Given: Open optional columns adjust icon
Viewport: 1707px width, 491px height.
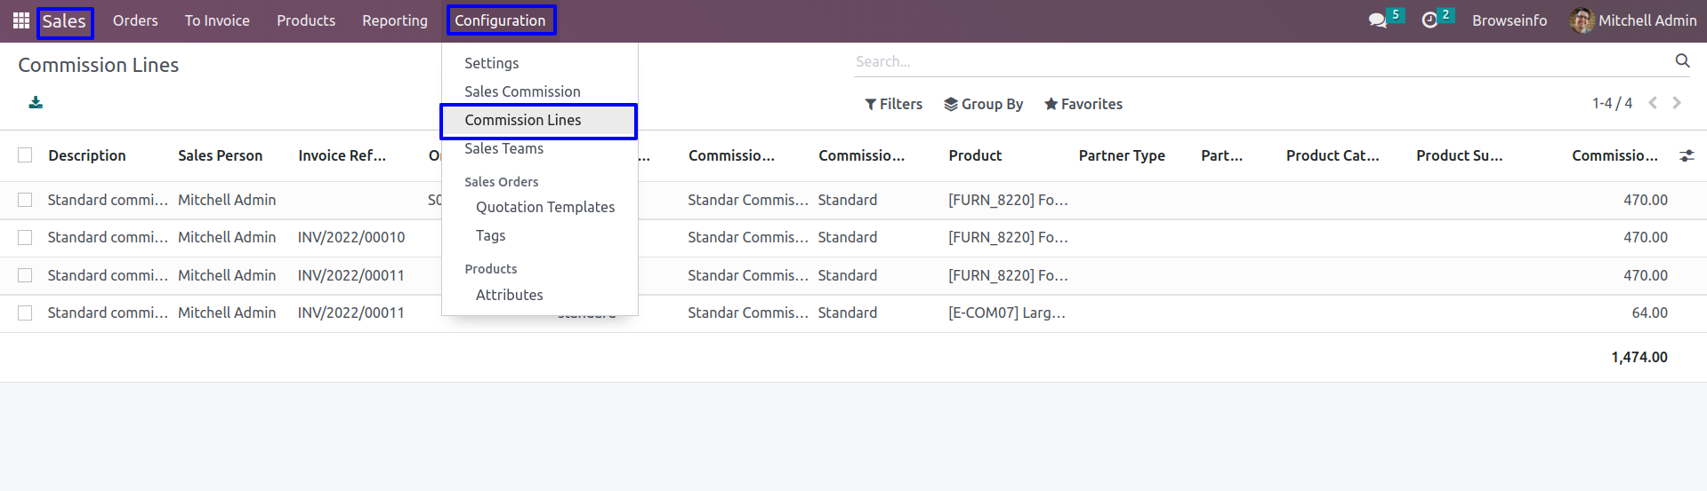Looking at the screenshot, I should 1687,155.
